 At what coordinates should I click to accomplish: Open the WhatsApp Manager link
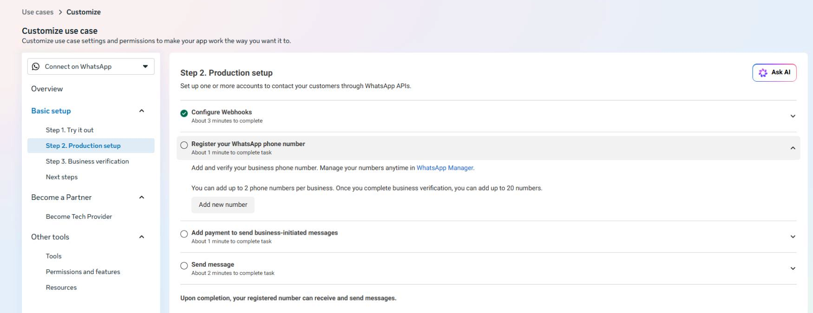pos(445,168)
